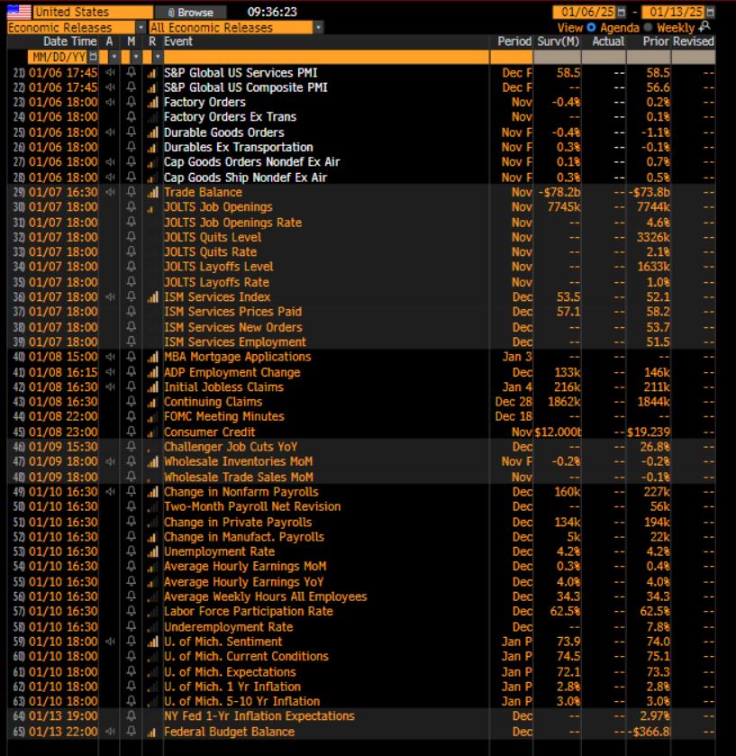Click the MM/DD/YY date filter field
Viewport: 736px width, 756px height.
[58, 57]
